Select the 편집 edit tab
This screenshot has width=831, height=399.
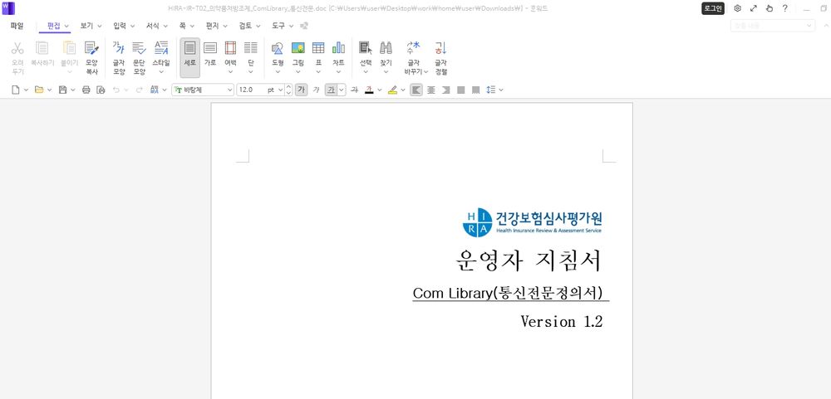(55, 26)
